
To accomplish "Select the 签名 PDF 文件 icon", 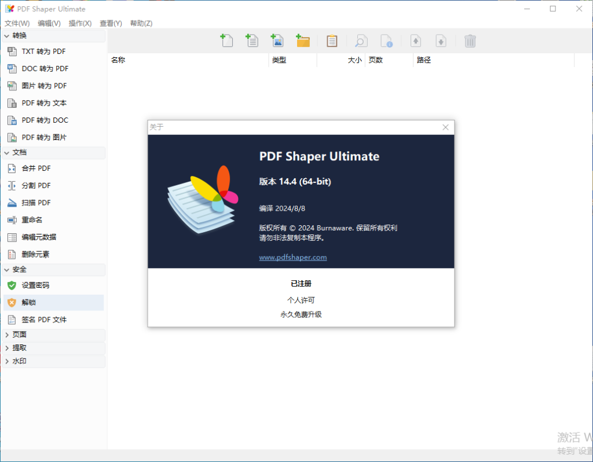I will click(12, 320).
